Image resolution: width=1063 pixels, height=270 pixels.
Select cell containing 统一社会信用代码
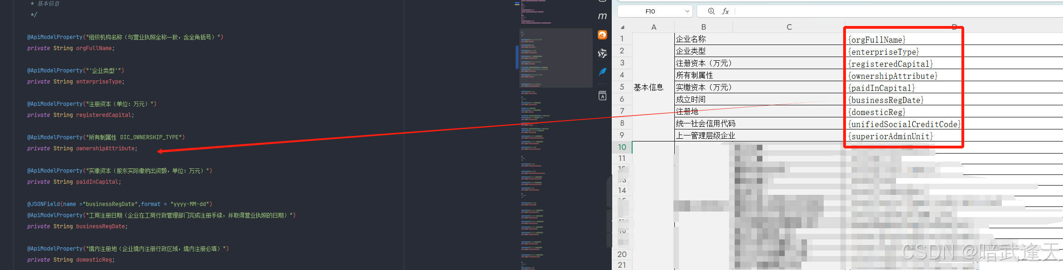pyautogui.click(x=760, y=123)
